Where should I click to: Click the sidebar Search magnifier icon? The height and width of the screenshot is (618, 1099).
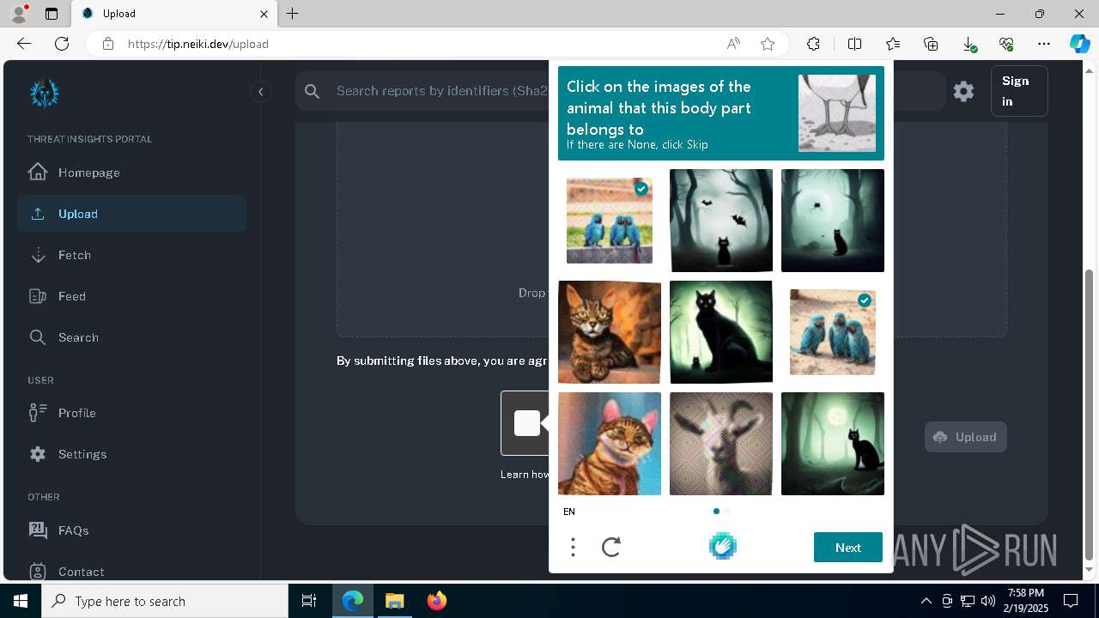(x=38, y=337)
